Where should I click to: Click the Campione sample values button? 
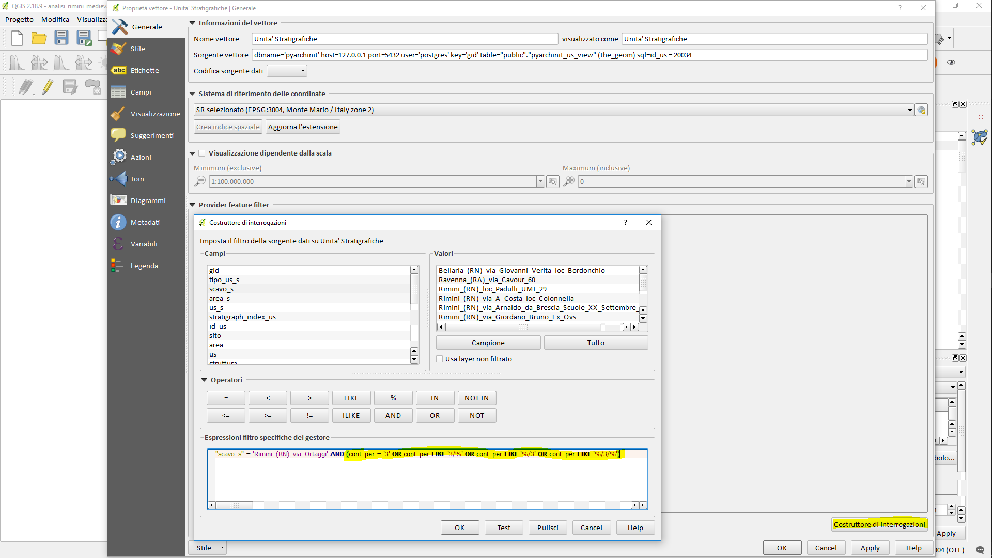click(x=488, y=343)
